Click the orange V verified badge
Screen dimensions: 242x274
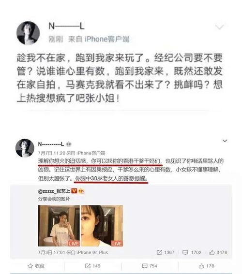tap(75, 191)
